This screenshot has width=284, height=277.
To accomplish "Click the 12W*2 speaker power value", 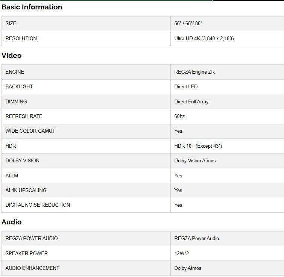I will (x=182, y=253).
